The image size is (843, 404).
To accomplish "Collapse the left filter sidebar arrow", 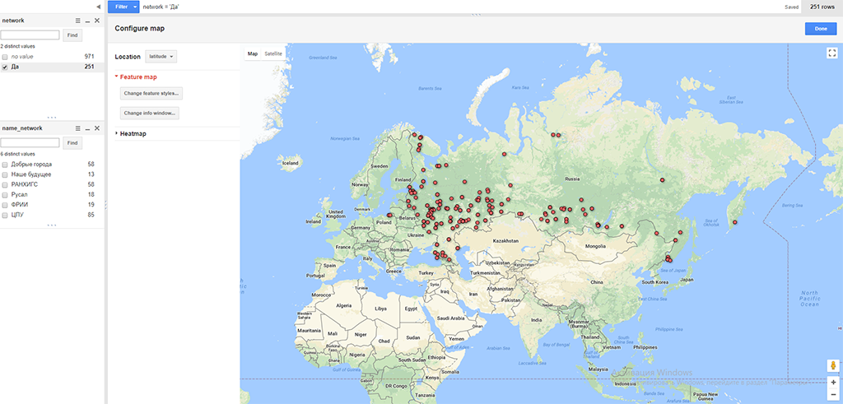I will click(x=99, y=7).
